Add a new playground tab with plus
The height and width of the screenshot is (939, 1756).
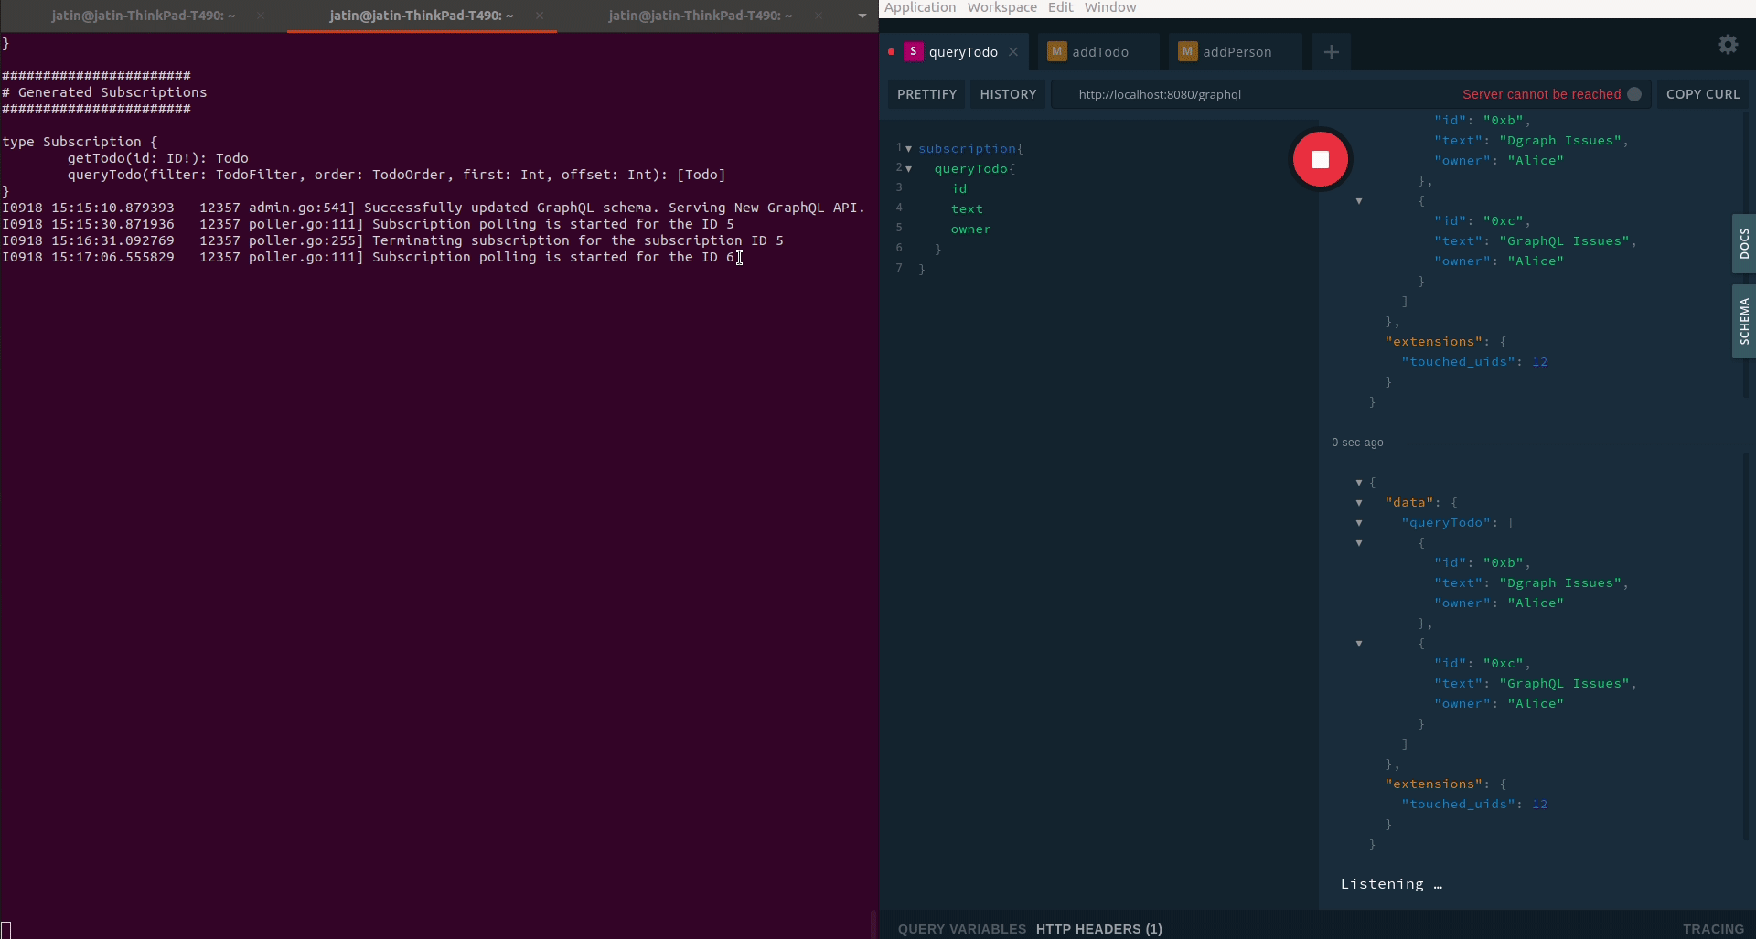[x=1332, y=52]
